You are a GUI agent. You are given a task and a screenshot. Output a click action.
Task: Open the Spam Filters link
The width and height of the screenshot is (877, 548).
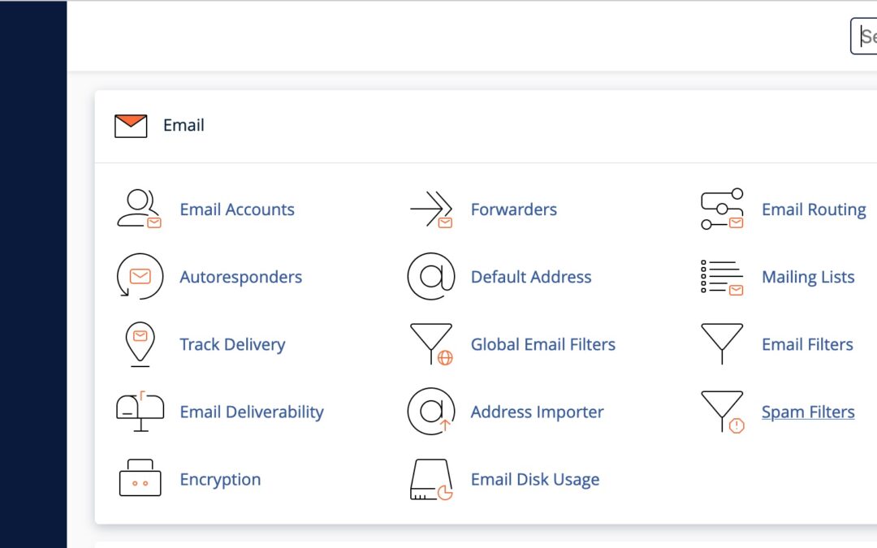[x=808, y=412]
